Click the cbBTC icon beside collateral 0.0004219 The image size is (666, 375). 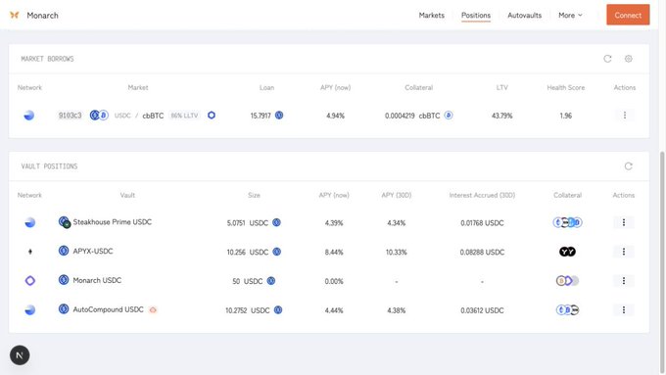tap(449, 116)
